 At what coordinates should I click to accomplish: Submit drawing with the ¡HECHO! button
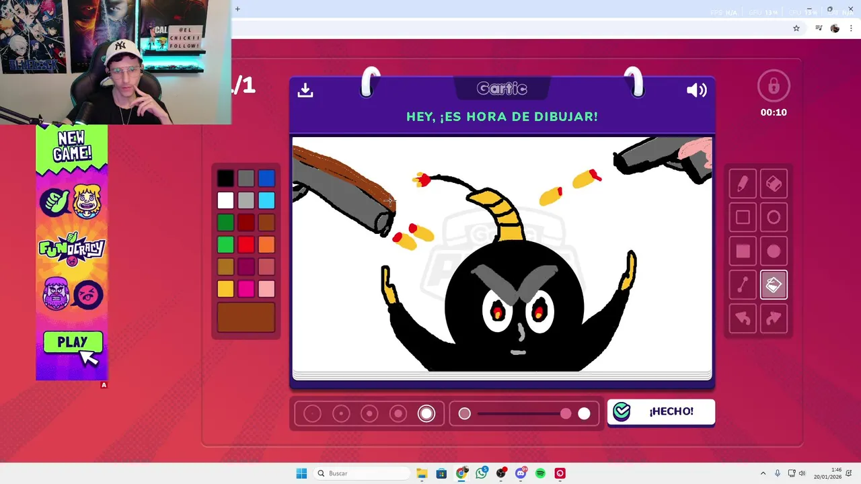[661, 412]
